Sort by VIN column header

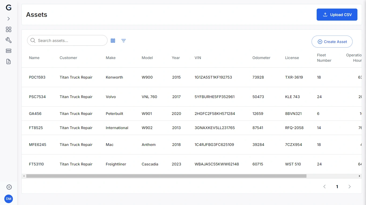click(198, 58)
